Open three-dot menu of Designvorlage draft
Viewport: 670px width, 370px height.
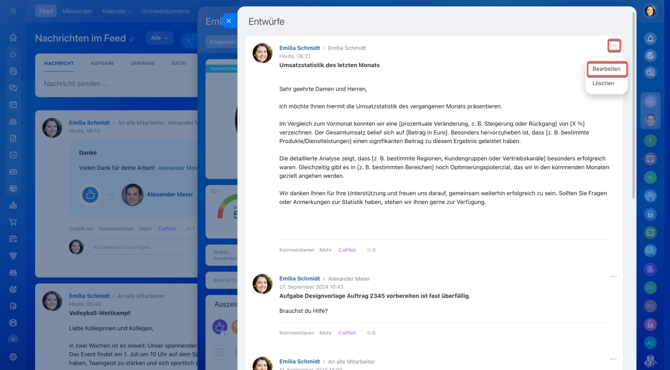613,276
